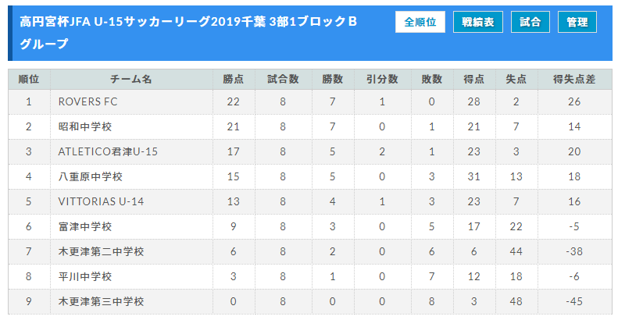This screenshot has width=618, height=320.
Task: Select VITTORIAS U-14 in the table
Action: tap(101, 201)
